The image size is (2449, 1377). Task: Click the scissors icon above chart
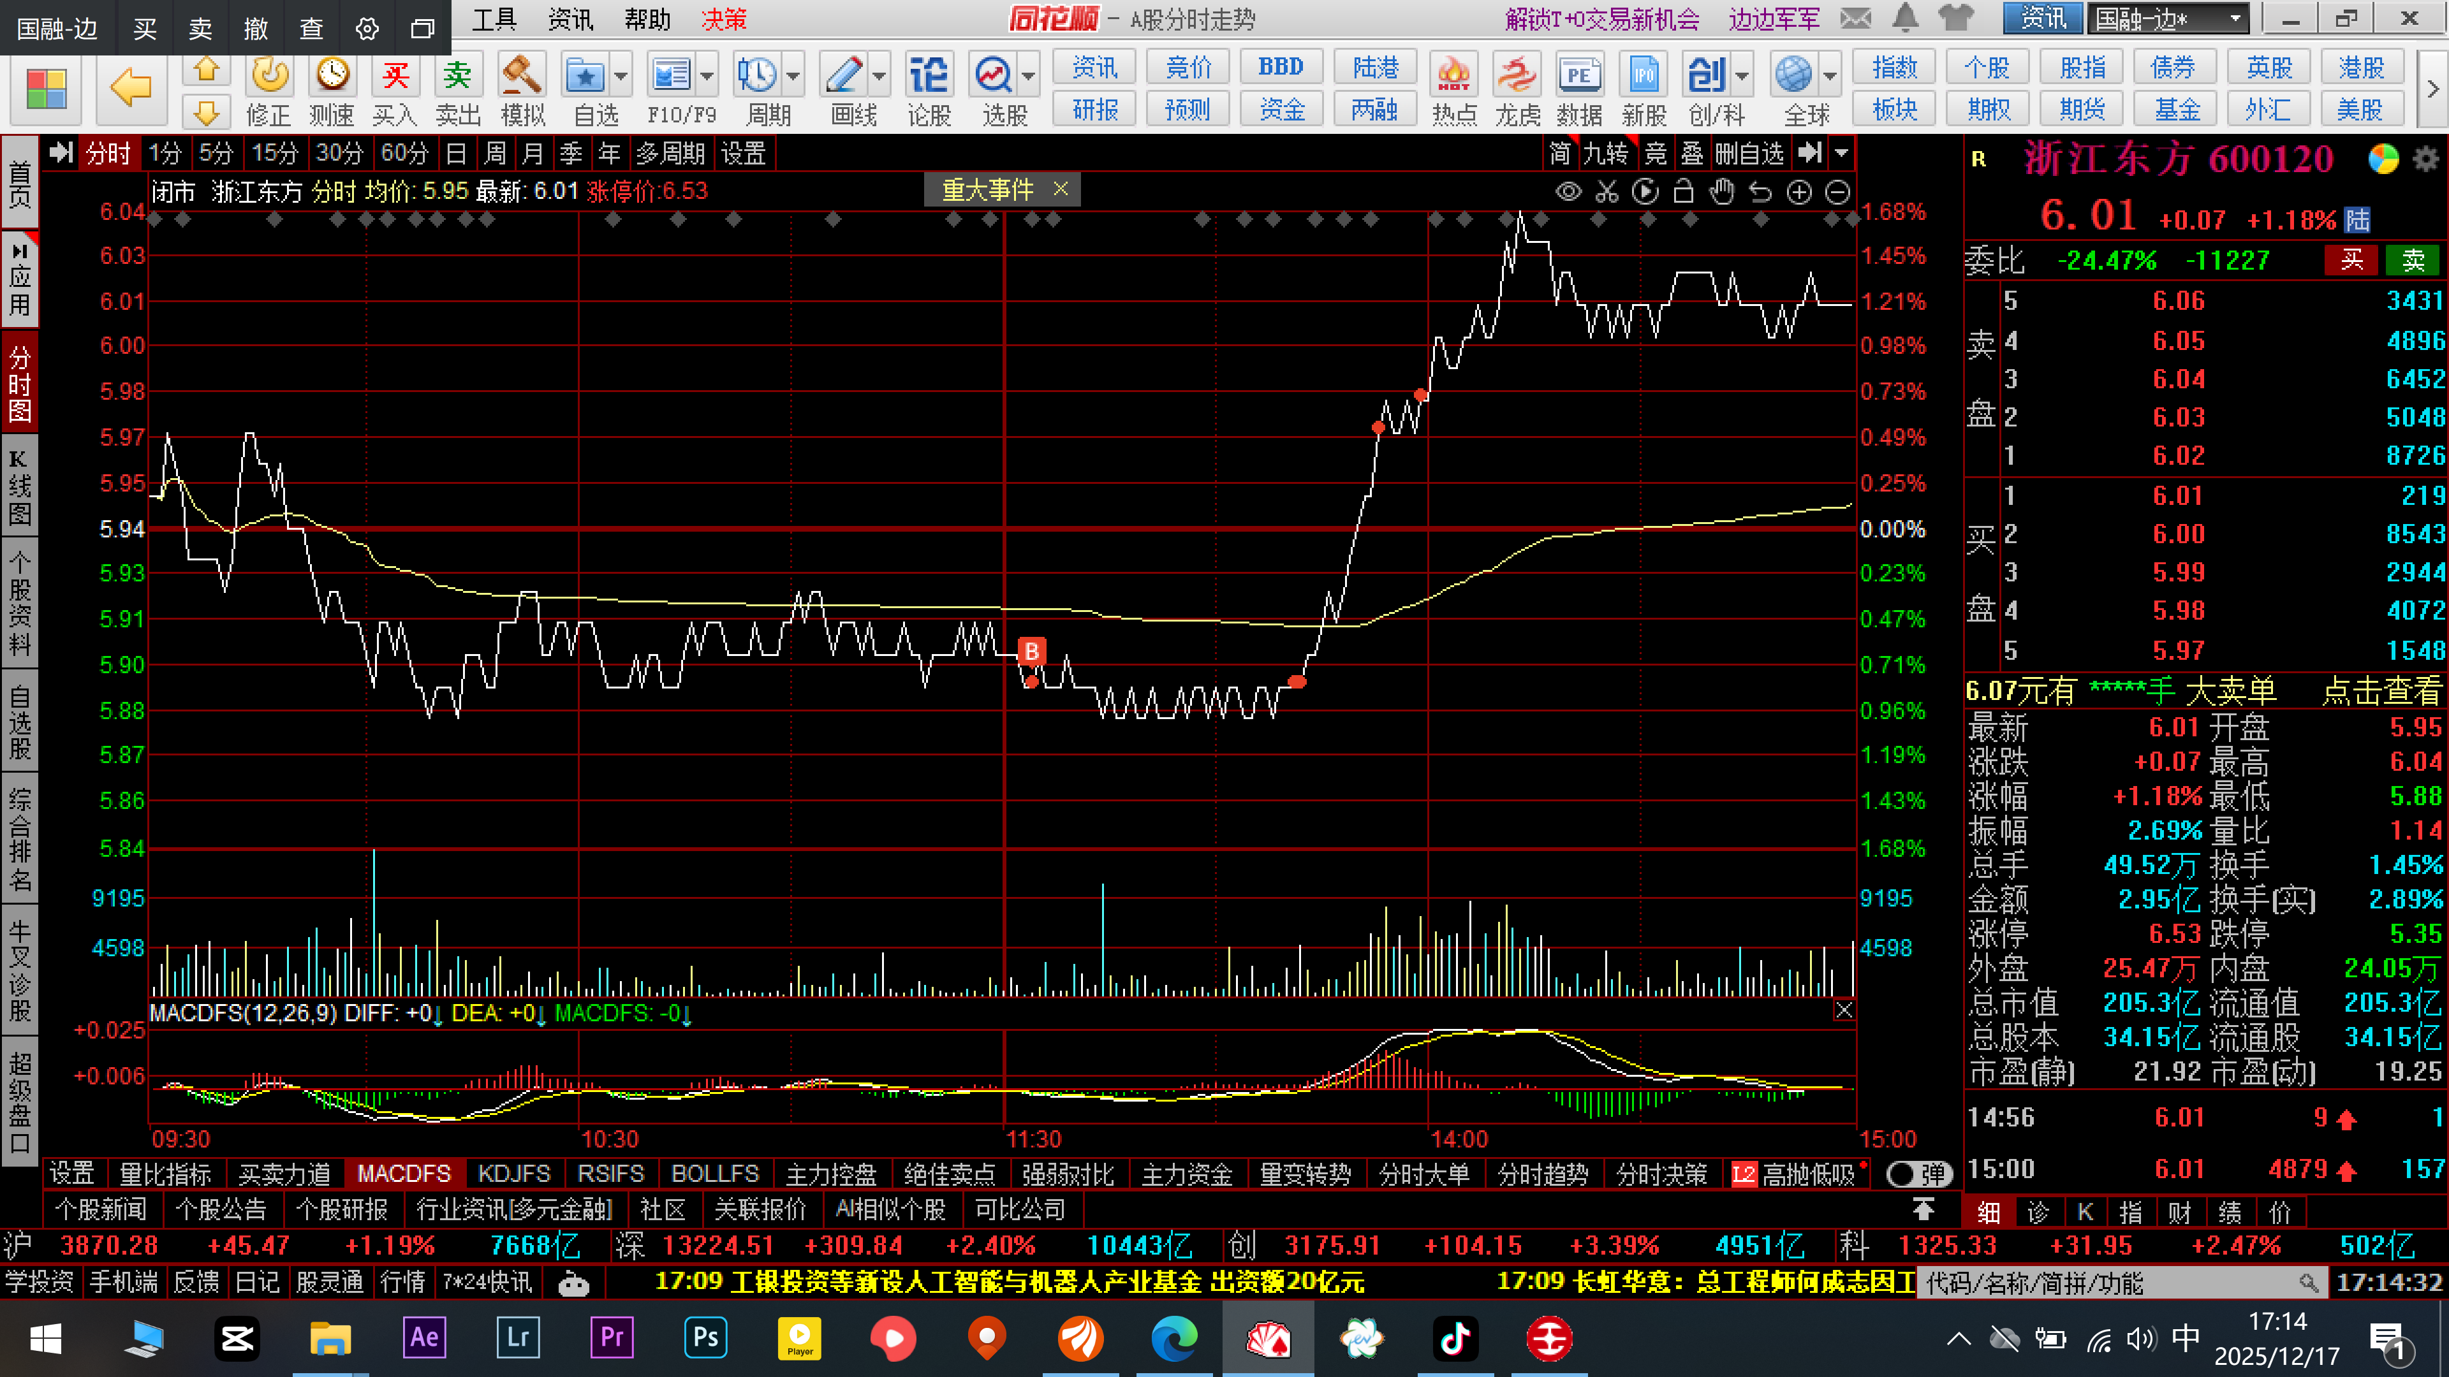click(x=1607, y=192)
